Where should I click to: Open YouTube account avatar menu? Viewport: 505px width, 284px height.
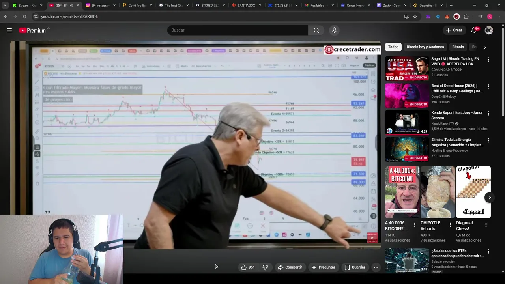tap(489, 30)
